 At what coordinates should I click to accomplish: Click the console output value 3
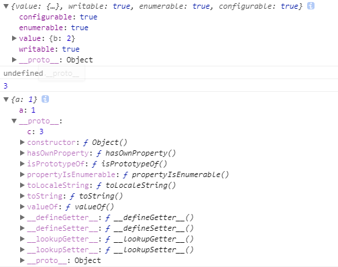5,86
